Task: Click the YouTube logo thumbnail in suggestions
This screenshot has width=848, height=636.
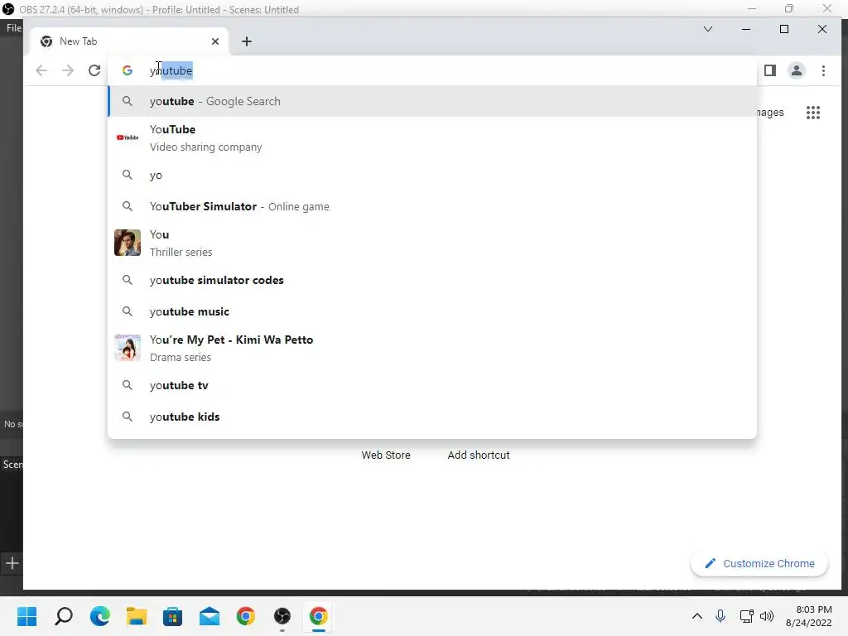Action: (x=128, y=137)
